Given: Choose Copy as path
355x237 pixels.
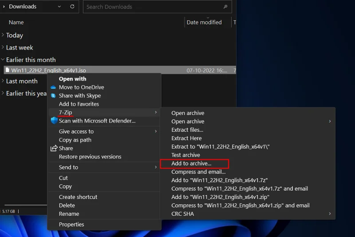Looking at the screenshot, I should pos(75,140).
